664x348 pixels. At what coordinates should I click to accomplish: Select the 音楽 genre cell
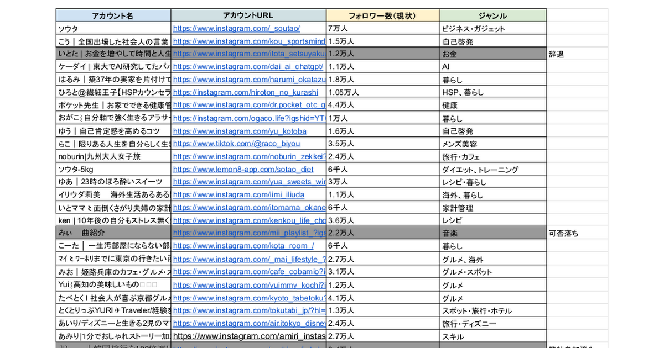pos(493,233)
